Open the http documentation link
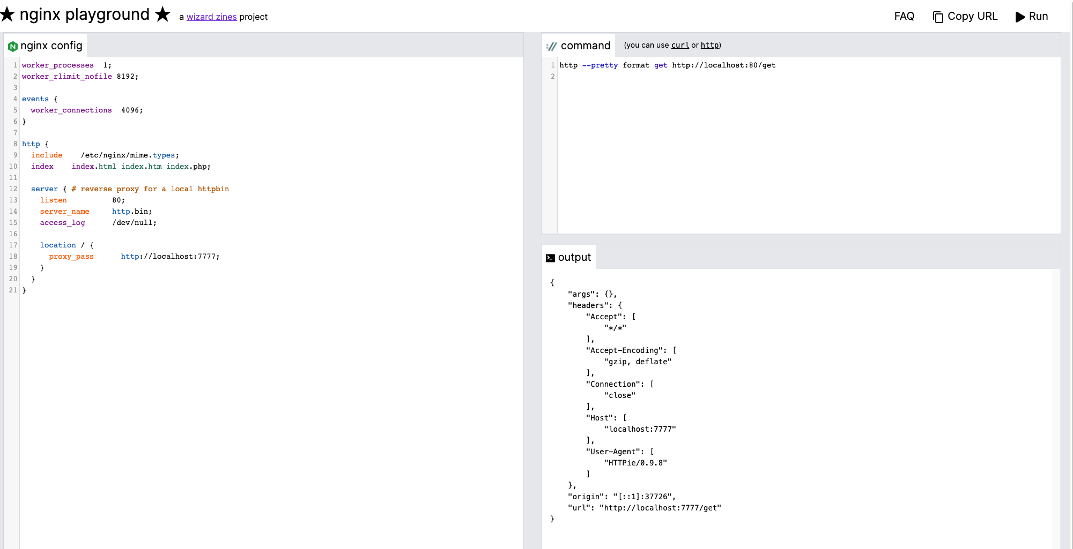Viewport: 1073px width, 549px height. coord(710,45)
